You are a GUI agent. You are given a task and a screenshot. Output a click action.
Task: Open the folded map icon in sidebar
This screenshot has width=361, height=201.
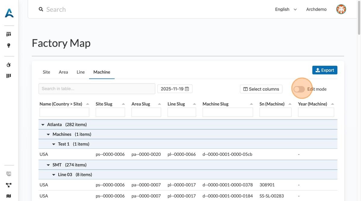tap(9, 196)
